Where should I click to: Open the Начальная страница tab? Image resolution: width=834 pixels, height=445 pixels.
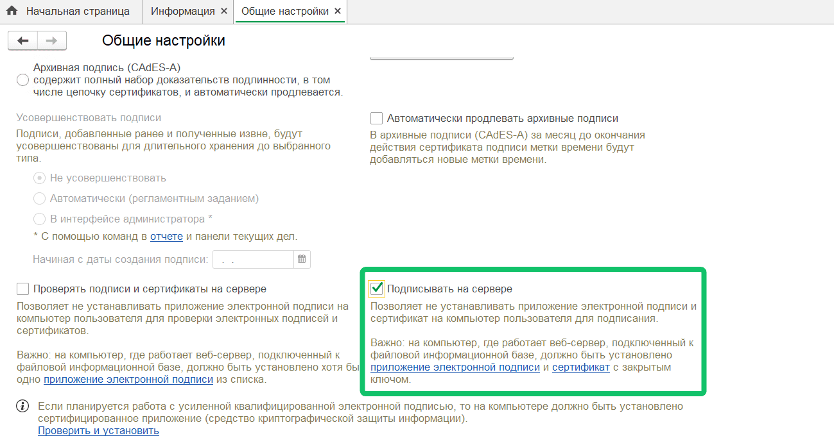pyautogui.click(x=78, y=12)
